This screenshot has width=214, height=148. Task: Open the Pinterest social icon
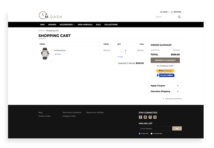coord(150,117)
